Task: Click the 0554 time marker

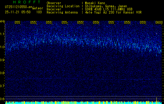Action: [x=65, y=22]
